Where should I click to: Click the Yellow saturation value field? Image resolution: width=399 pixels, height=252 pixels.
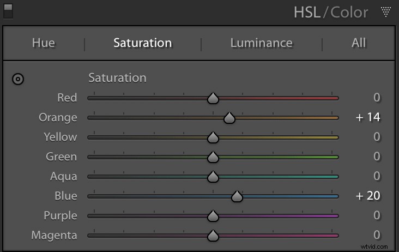pos(377,137)
